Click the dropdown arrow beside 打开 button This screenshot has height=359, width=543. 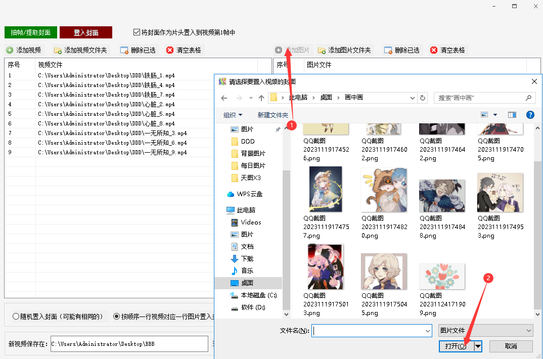pyautogui.click(x=478, y=346)
